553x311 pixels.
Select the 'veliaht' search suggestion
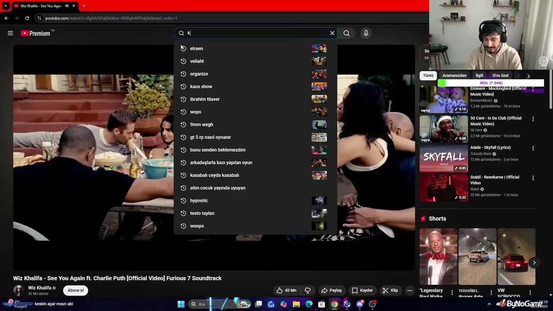[255, 61]
